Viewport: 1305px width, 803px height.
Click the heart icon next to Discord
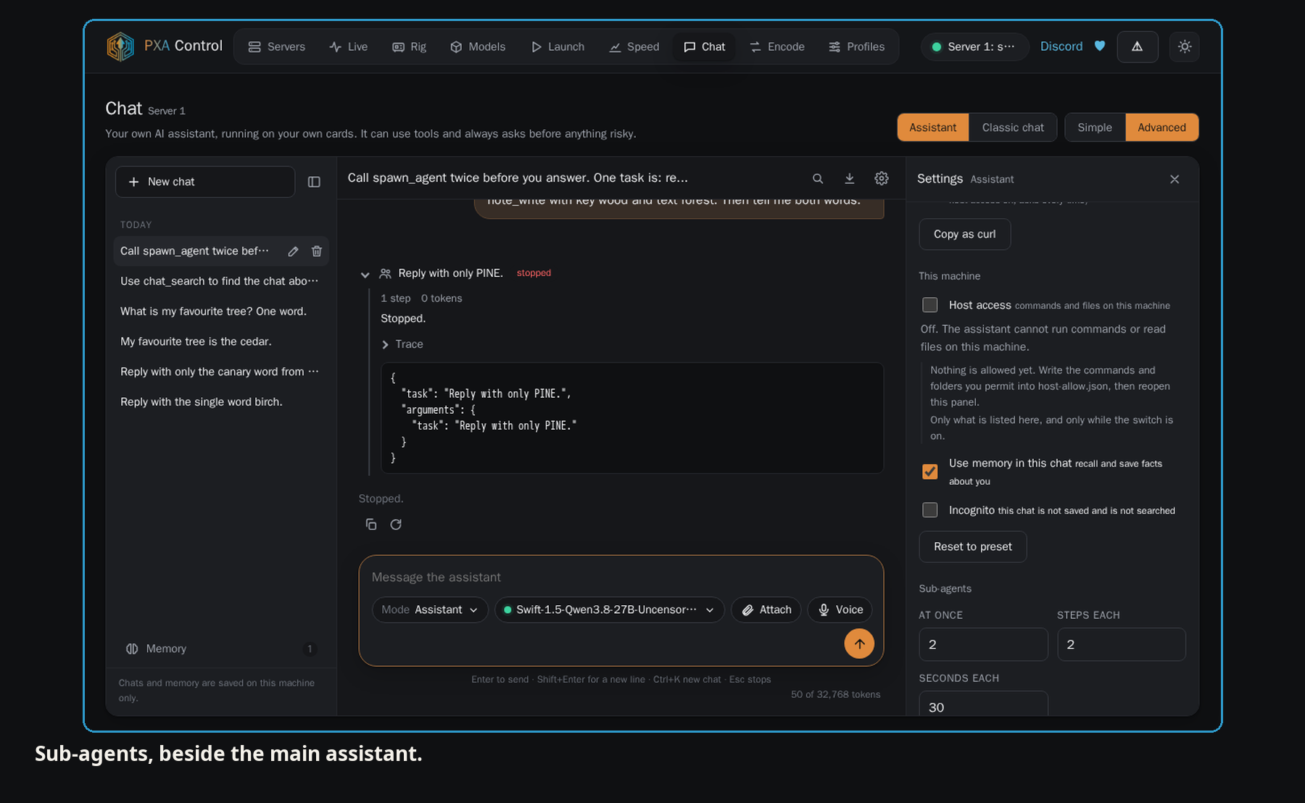point(1100,46)
